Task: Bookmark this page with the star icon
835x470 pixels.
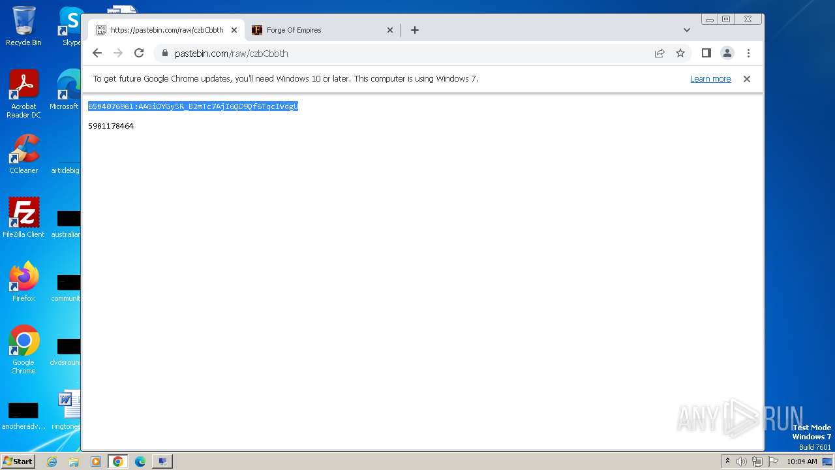Action: [680, 54]
